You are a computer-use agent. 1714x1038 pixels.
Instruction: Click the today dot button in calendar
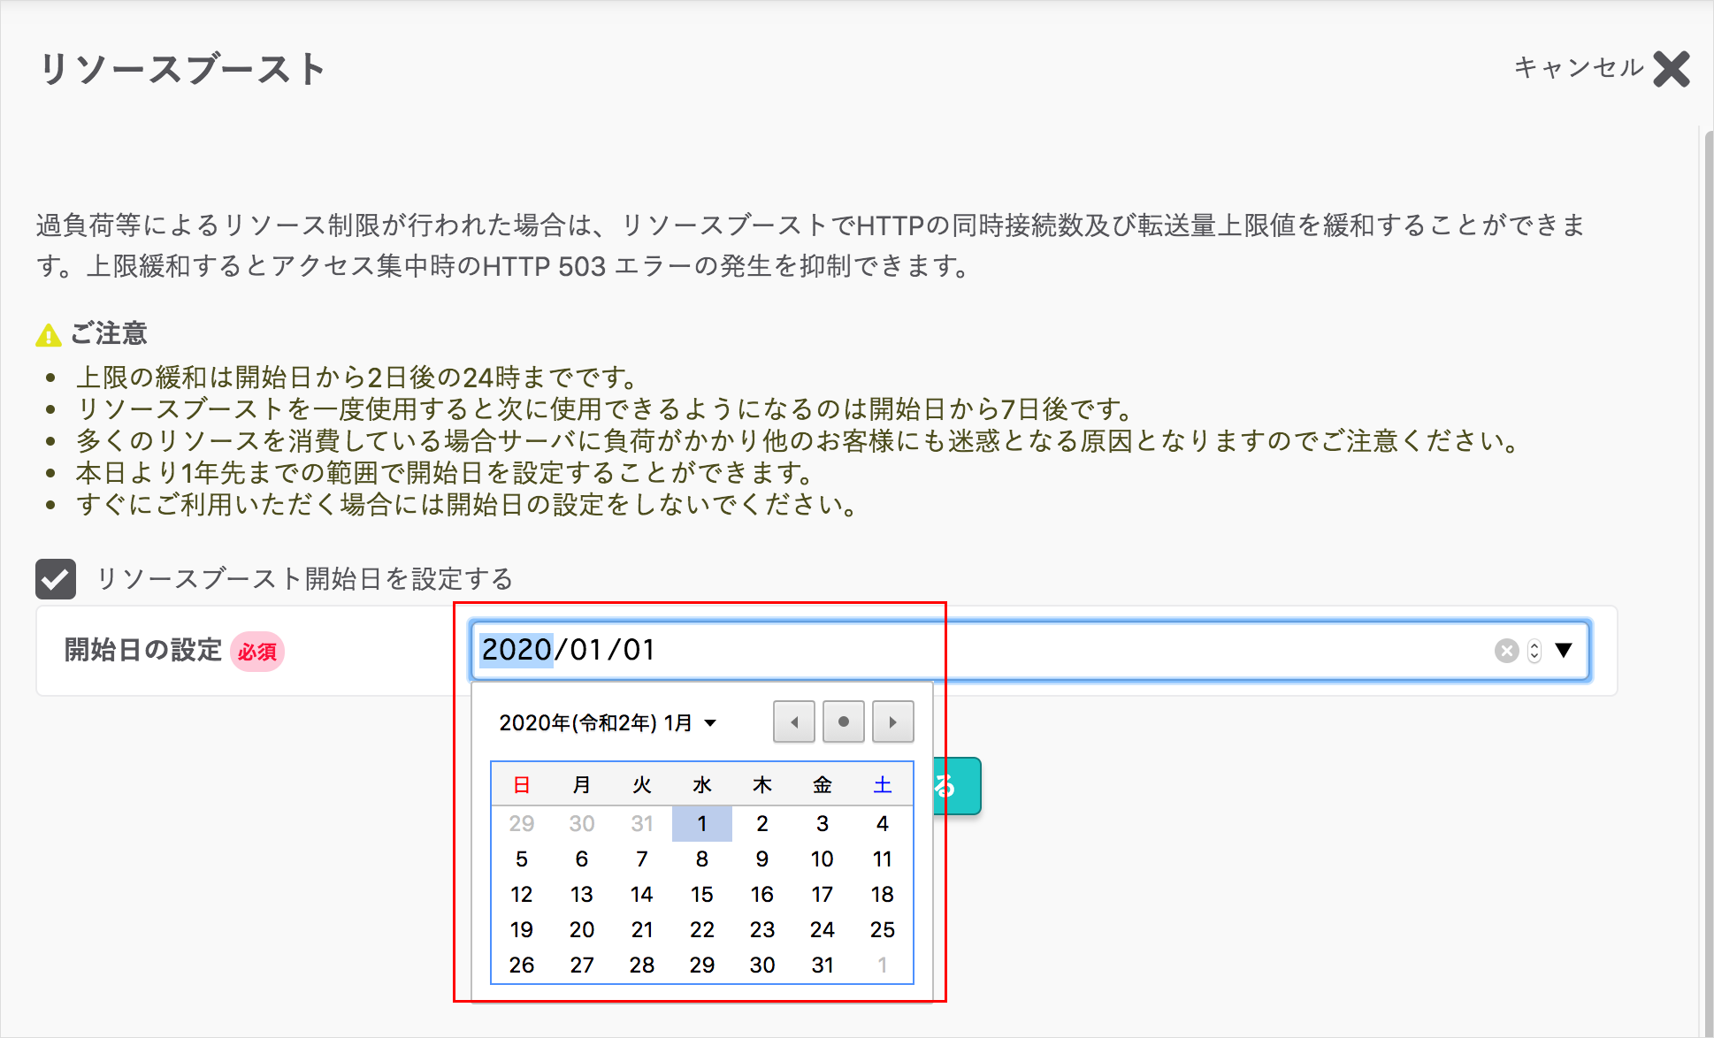843,721
